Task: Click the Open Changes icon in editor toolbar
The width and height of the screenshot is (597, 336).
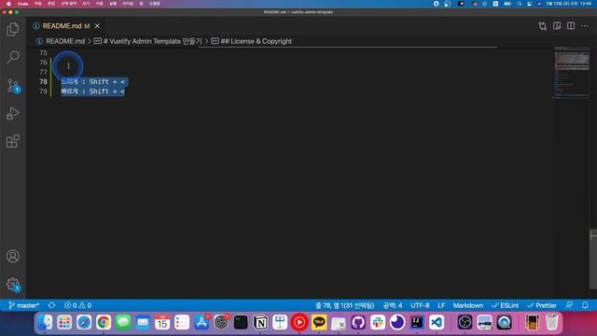Action: click(x=543, y=26)
